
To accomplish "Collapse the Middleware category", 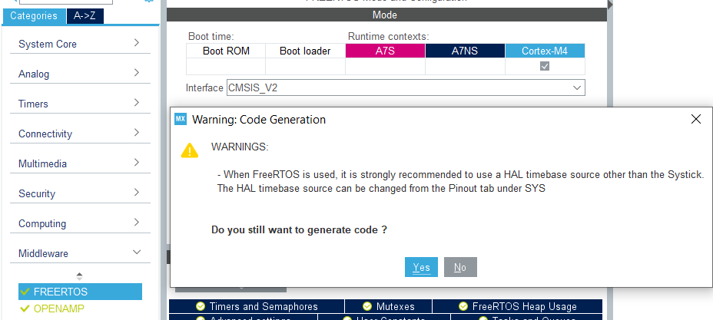I will (80, 253).
